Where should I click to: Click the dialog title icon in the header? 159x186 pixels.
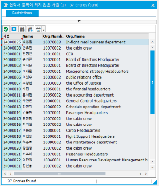coord(5,5)
